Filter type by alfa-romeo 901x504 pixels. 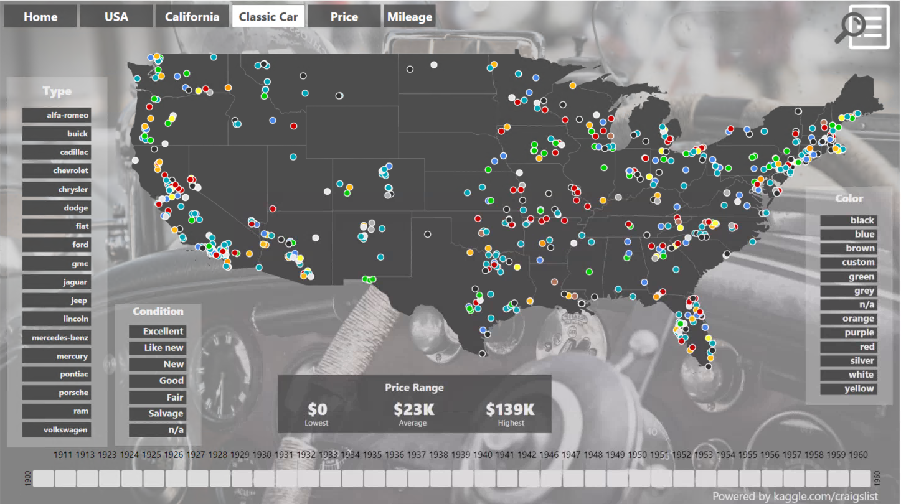click(x=57, y=115)
